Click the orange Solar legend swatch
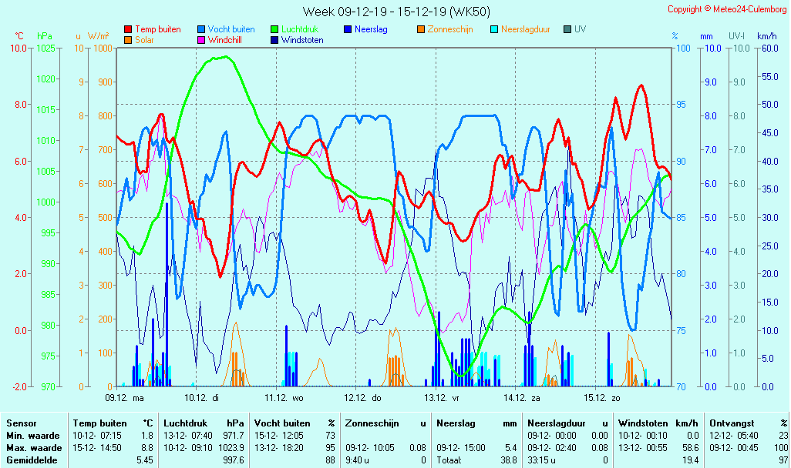Viewport: 791px width, 468px height. (128, 39)
